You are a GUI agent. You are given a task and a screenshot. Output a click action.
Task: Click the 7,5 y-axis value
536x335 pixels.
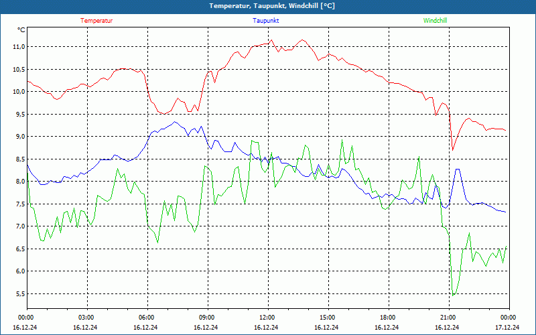pos(20,204)
